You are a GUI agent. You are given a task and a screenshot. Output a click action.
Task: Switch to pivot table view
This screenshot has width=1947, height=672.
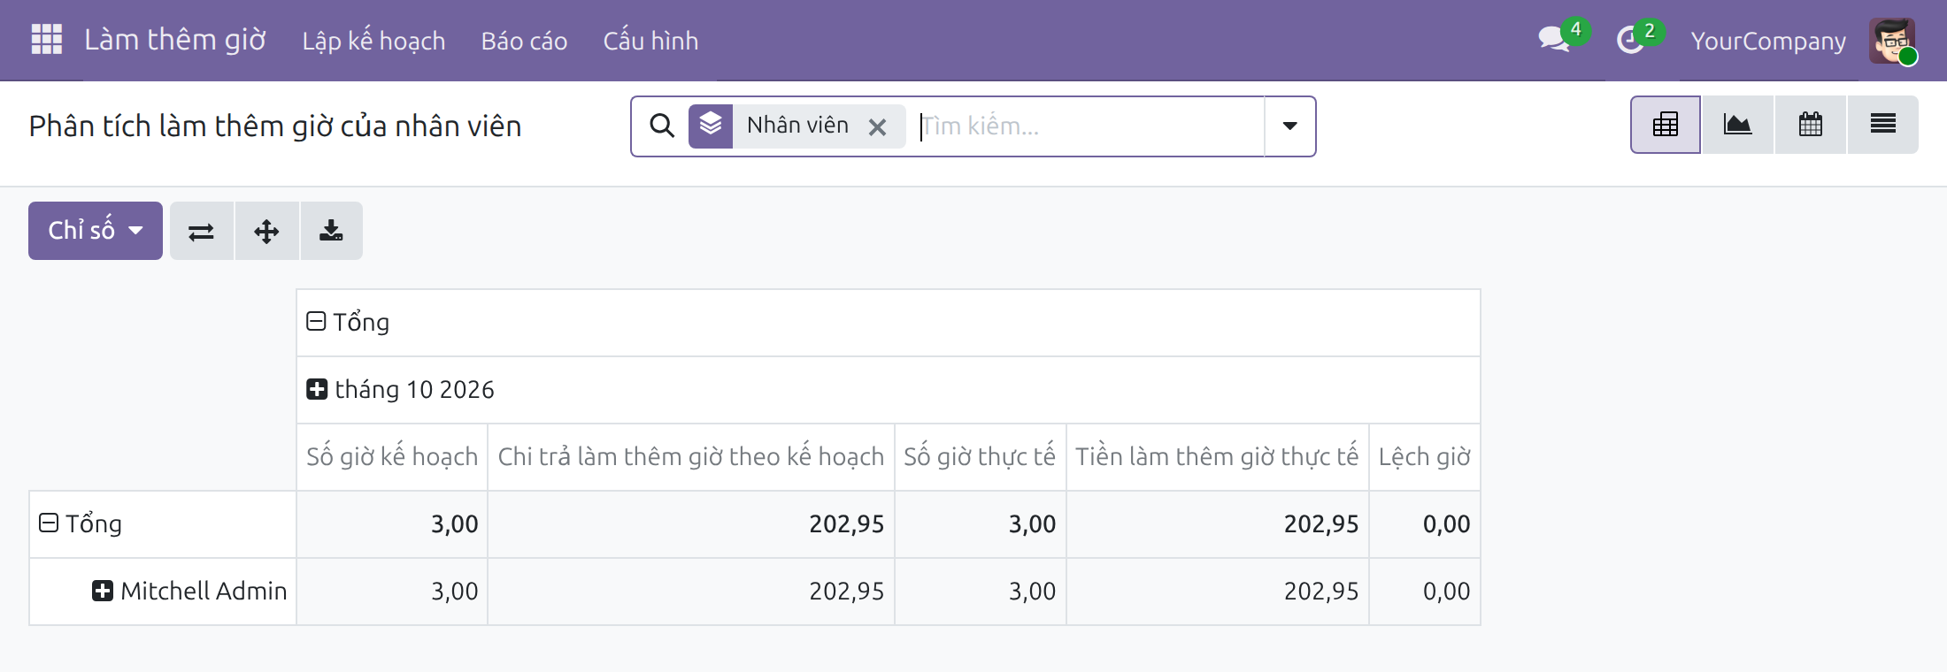1666,125
